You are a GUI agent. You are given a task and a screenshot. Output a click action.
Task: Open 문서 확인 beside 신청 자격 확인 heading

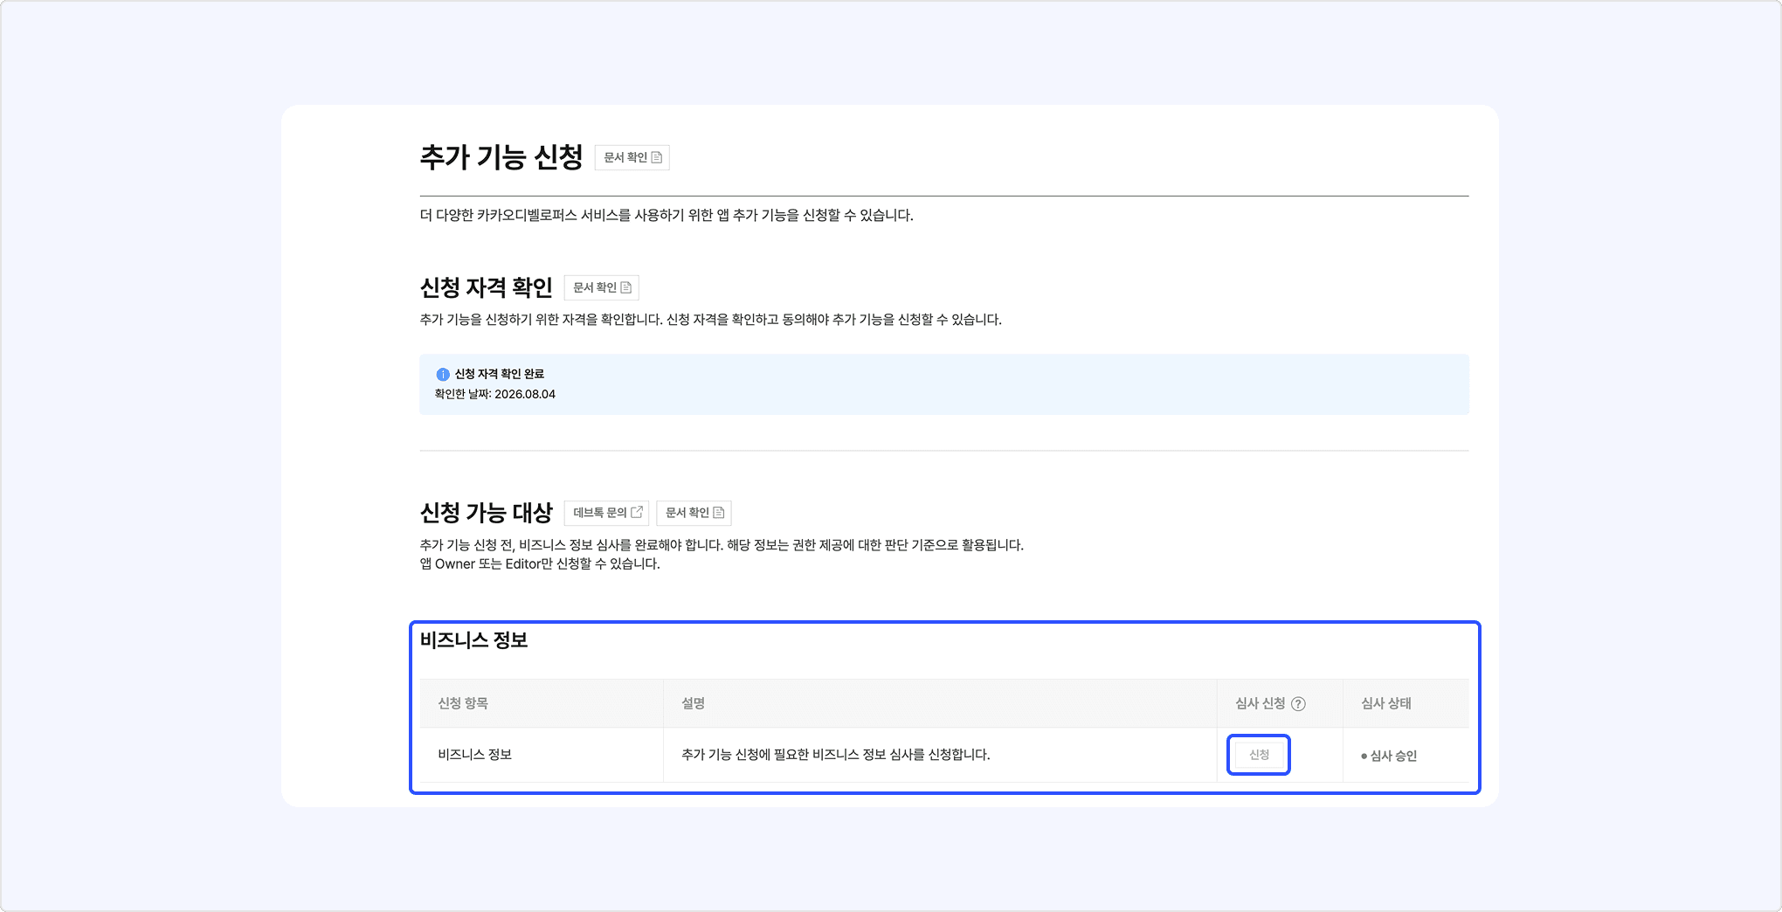(601, 287)
